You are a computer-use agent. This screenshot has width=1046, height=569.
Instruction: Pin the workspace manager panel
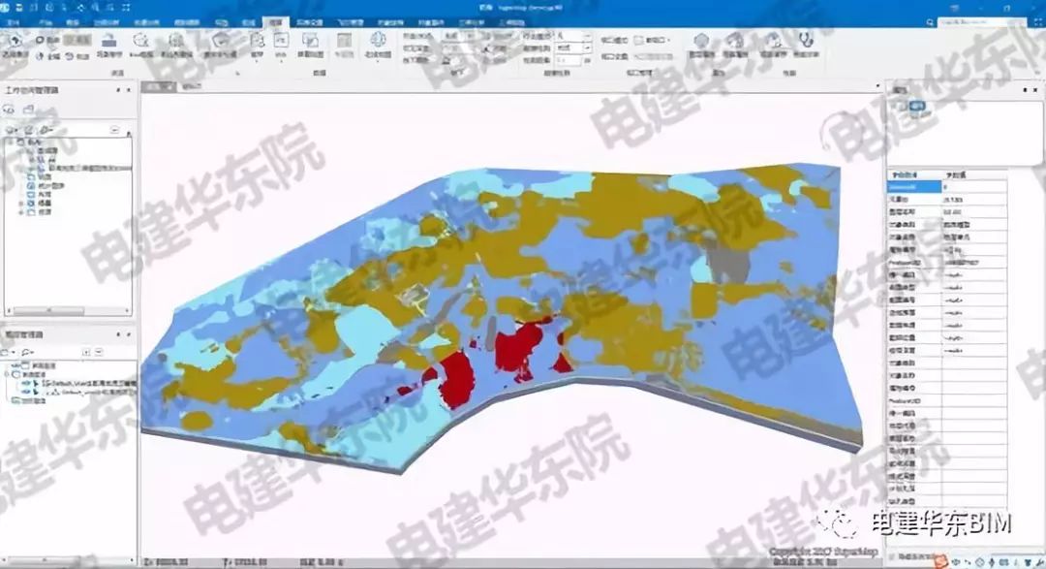pyautogui.click(x=119, y=89)
